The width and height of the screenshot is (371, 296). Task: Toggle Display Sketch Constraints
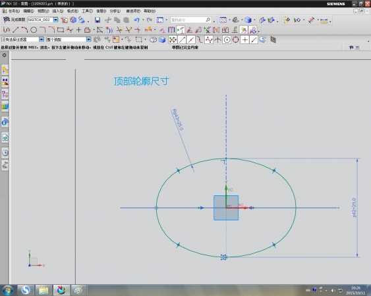click(181, 30)
